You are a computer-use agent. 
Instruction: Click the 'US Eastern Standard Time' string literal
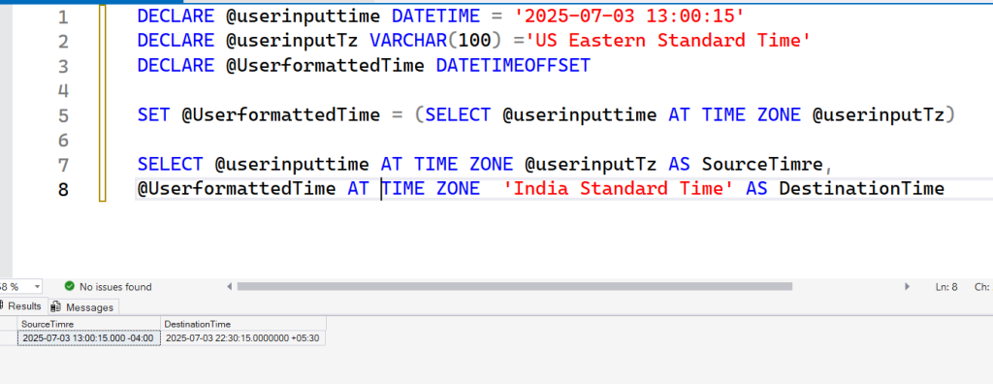(669, 41)
